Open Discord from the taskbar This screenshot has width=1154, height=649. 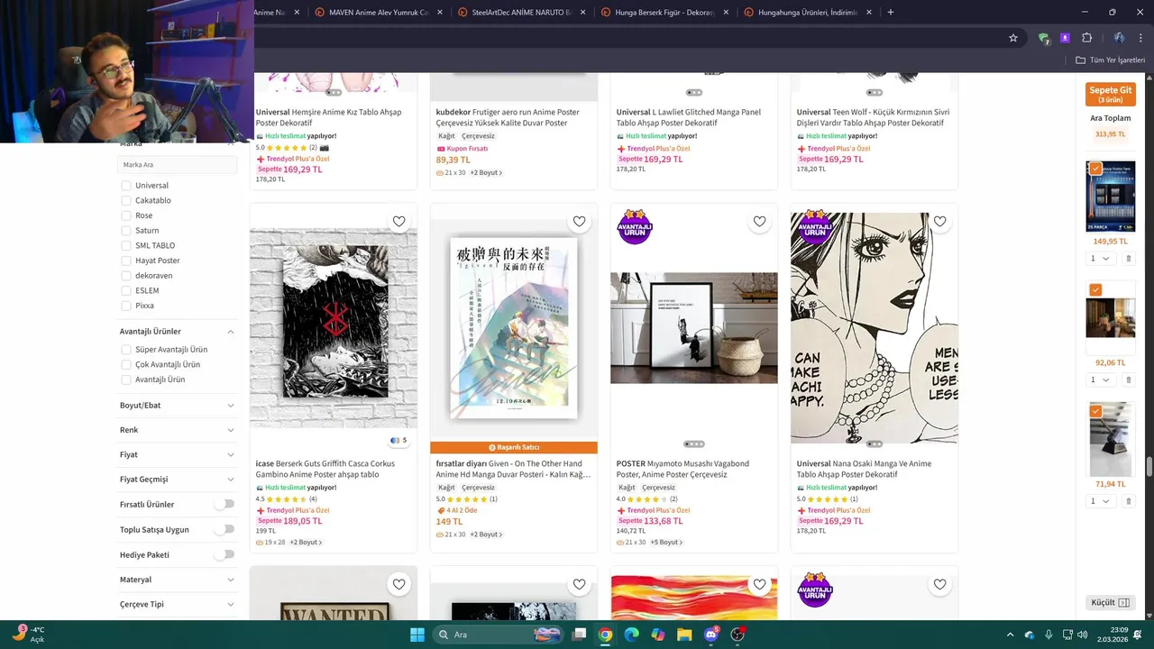711,635
